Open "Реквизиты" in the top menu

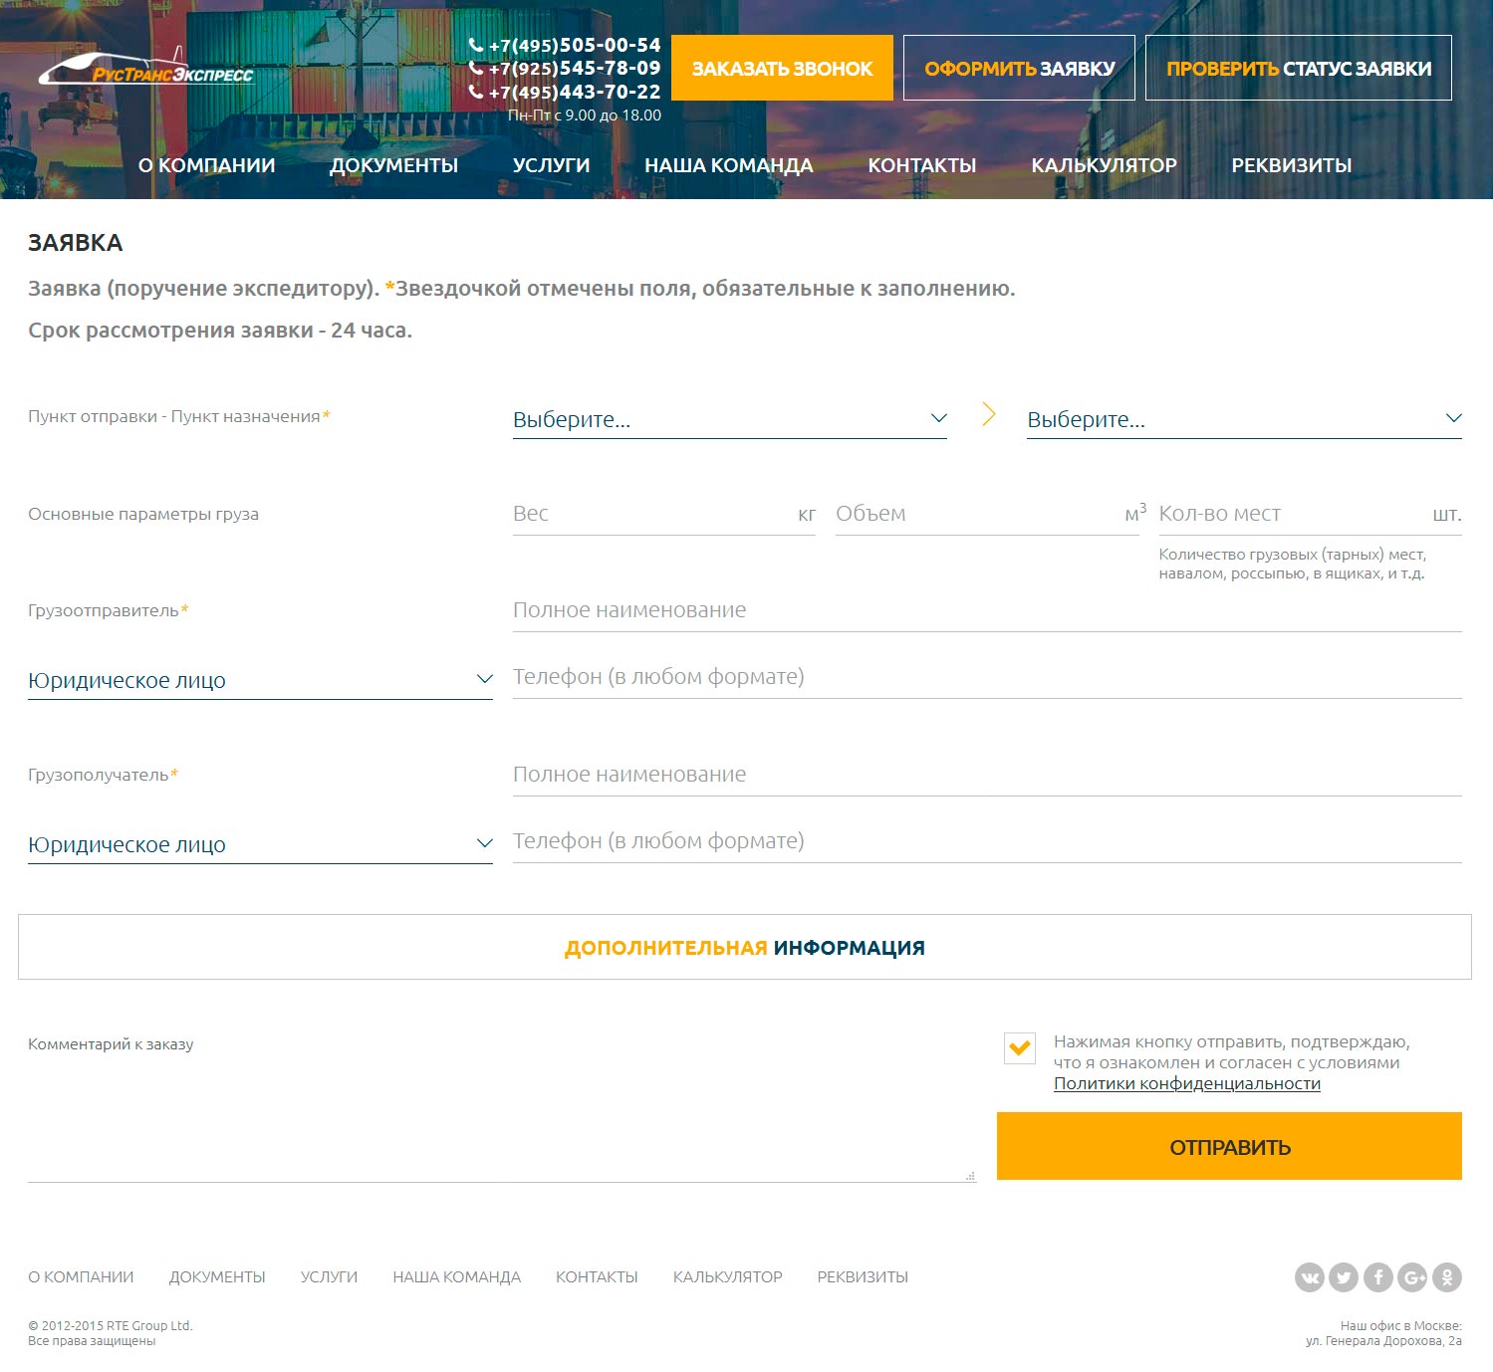tap(1292, 165)
